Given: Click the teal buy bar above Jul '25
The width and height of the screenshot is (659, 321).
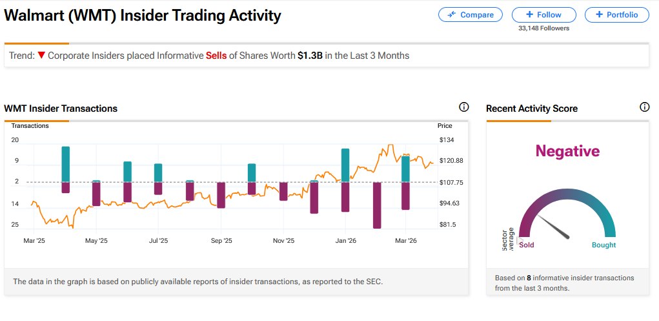Looking at the screenshot, I should tap(158, 172).
